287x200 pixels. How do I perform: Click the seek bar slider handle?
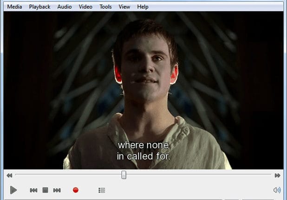(x=124, y=175)
